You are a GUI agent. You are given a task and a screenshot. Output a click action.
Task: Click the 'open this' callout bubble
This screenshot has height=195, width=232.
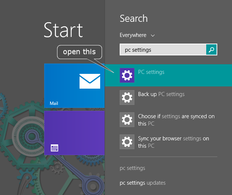coord(79,52)
